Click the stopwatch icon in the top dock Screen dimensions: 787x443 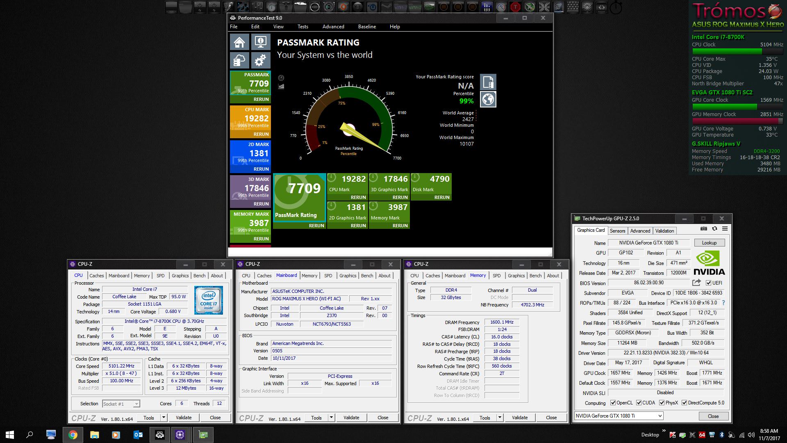(x=616, y=7)
